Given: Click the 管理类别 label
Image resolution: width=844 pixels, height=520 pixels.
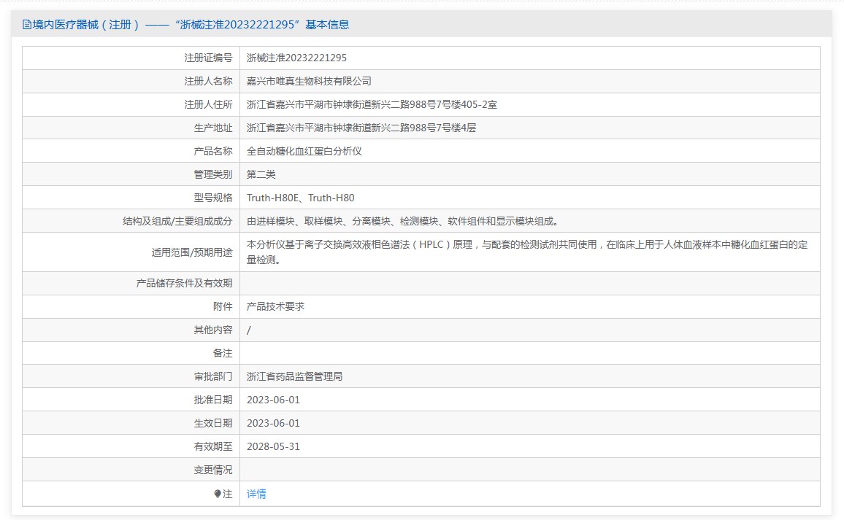Looking at the screenshot, I should pyautogui.click(x=213, y=174).
